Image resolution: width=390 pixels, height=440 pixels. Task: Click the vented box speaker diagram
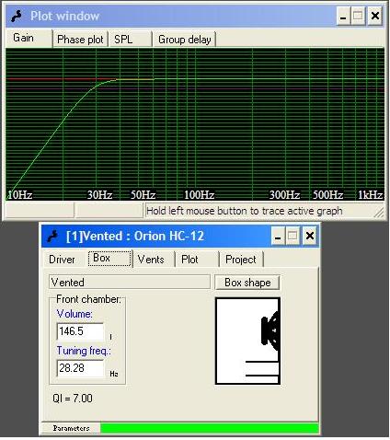(x=247, y=341)
